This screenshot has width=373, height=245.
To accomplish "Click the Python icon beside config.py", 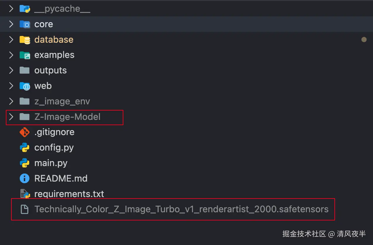I will coord(25,148).
